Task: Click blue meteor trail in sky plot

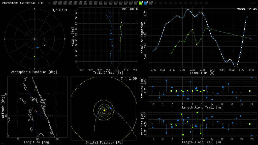Action: [x=37, y=48]
